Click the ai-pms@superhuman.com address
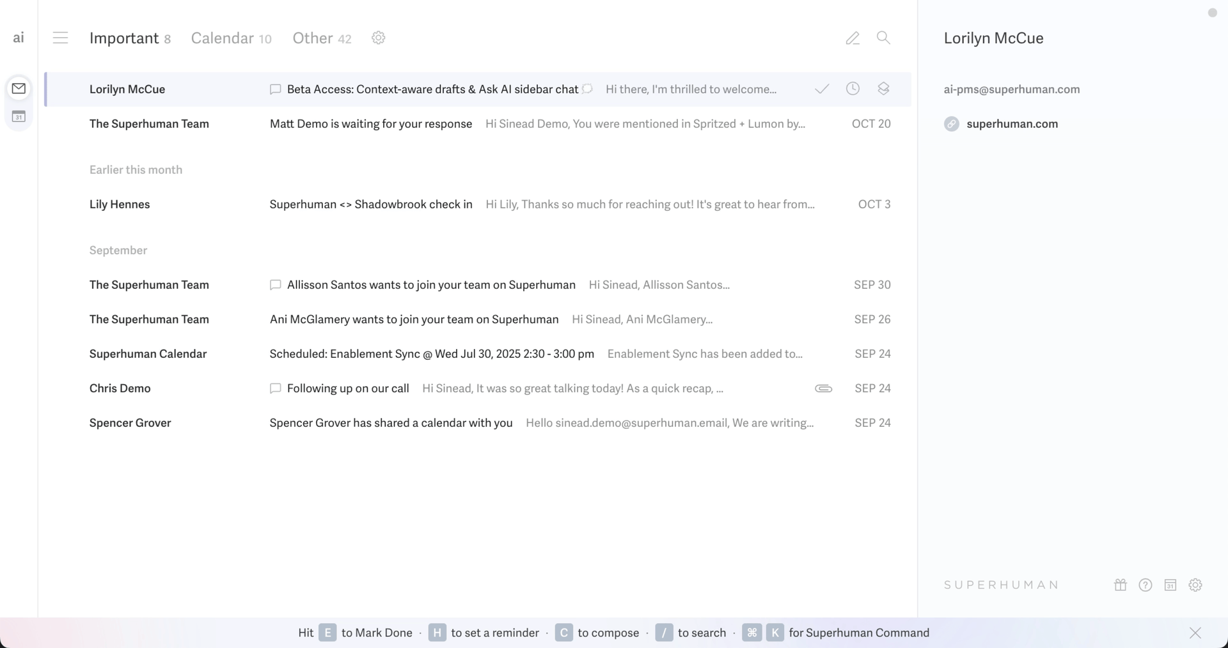Screen dimensions: 1228x648 (x=1011, y=89)
